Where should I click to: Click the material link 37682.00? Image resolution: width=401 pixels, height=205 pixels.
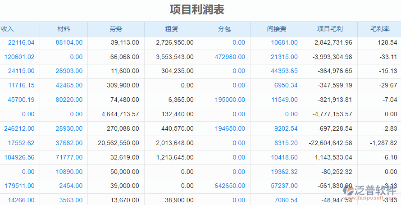pyautogui.click(x=69, y=143)
